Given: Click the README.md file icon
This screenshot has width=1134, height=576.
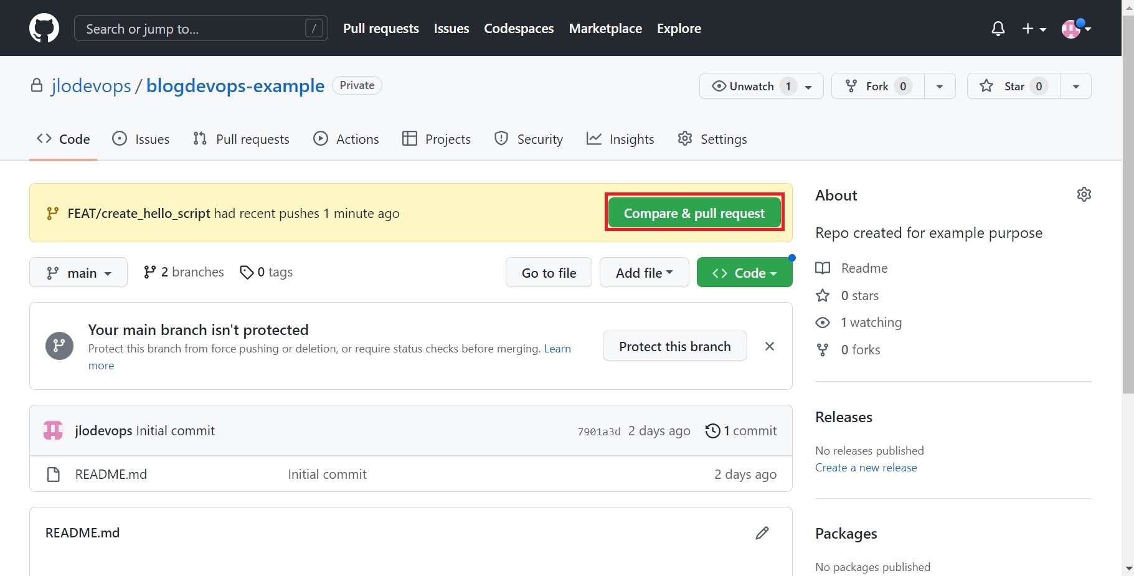Looking at the screenshot, I should coord(54,474).
